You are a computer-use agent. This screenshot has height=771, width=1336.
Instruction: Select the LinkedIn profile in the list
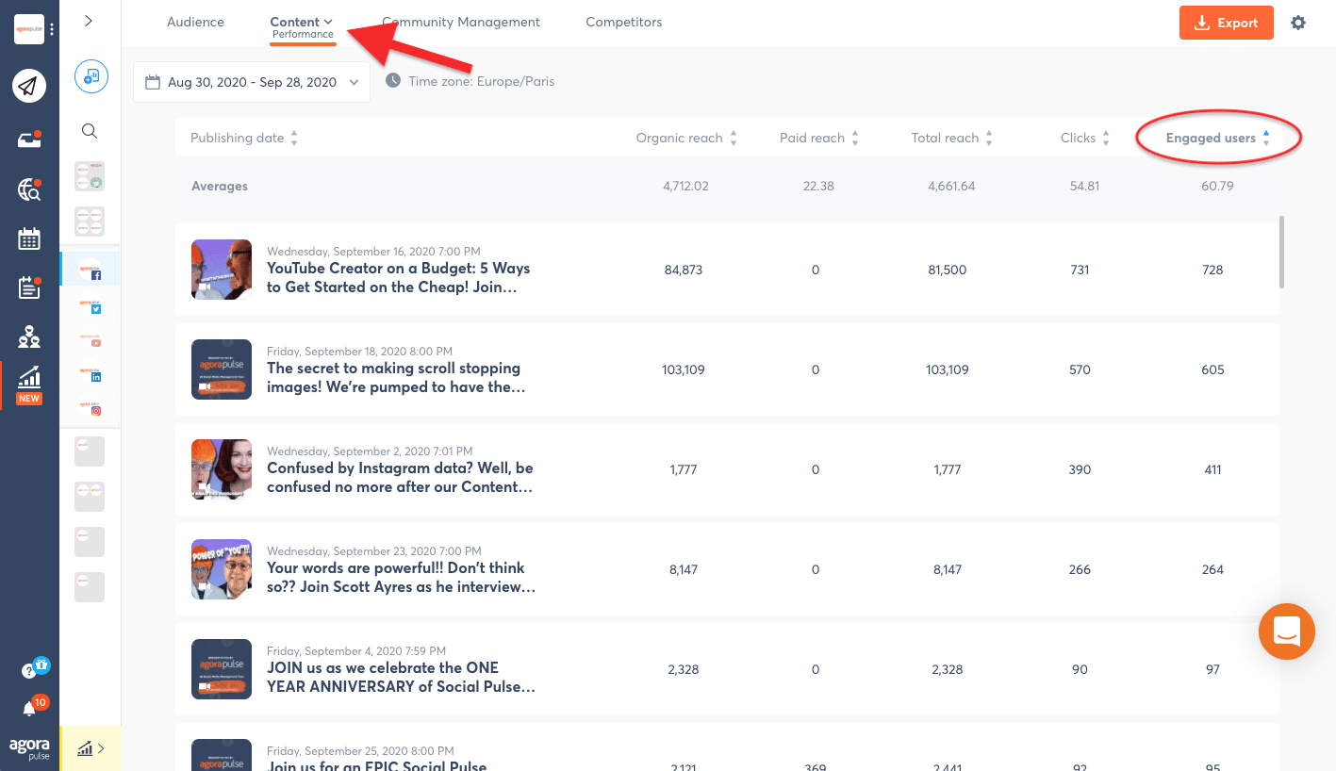(91, 374)
